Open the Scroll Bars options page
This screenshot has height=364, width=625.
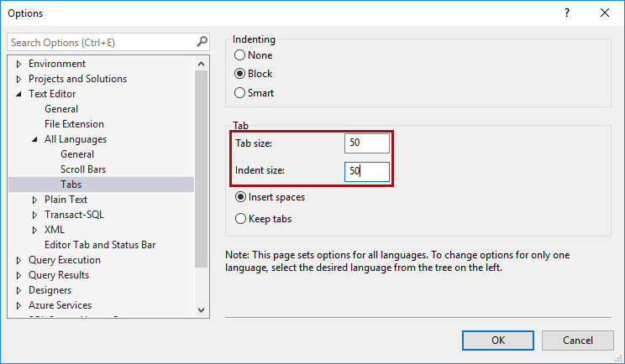tap(82, 169)
